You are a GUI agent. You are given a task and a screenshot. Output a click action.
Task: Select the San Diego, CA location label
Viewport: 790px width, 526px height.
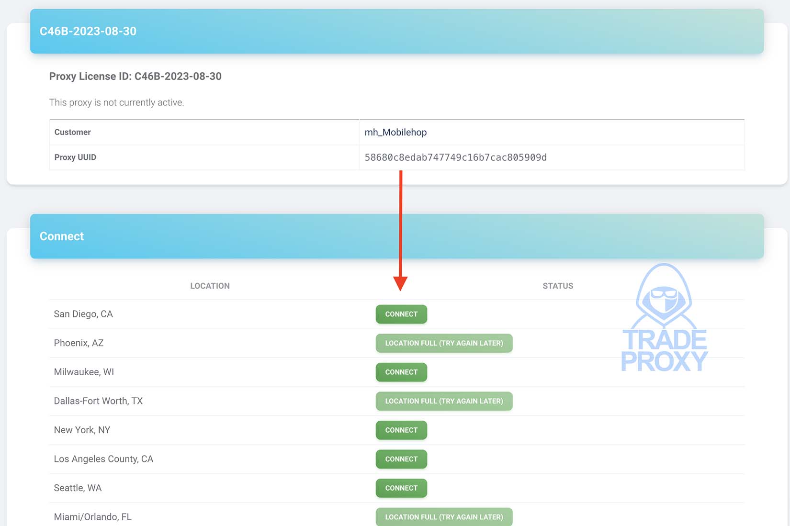(x=83, y=314)
